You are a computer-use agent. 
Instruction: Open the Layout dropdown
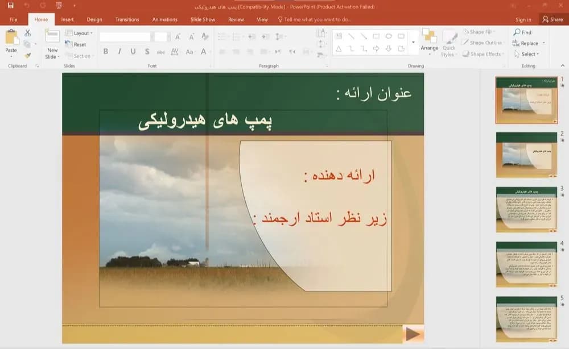click(79, 33)
